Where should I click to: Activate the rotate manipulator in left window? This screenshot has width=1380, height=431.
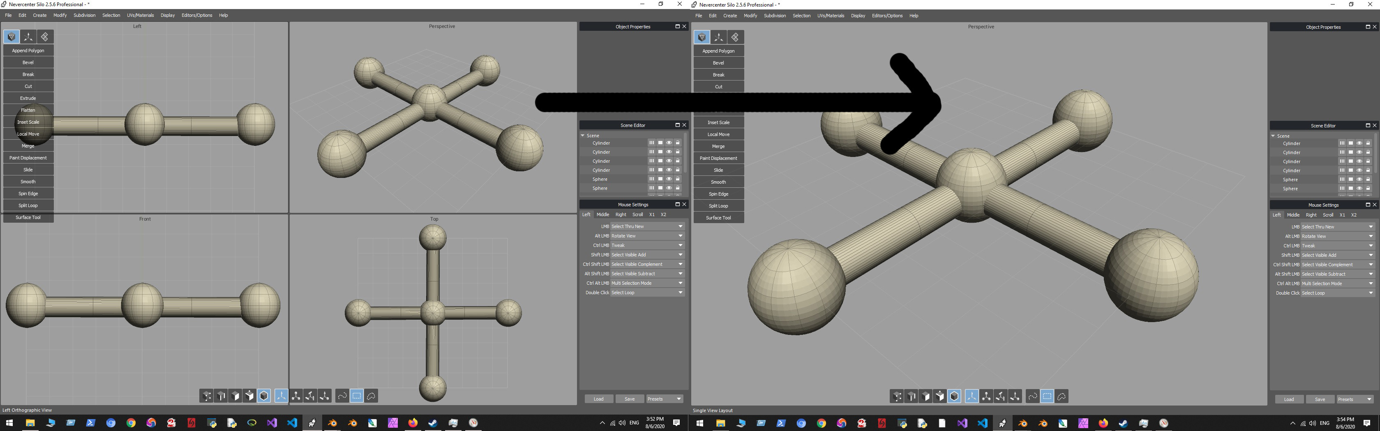(x=296, y=396)
